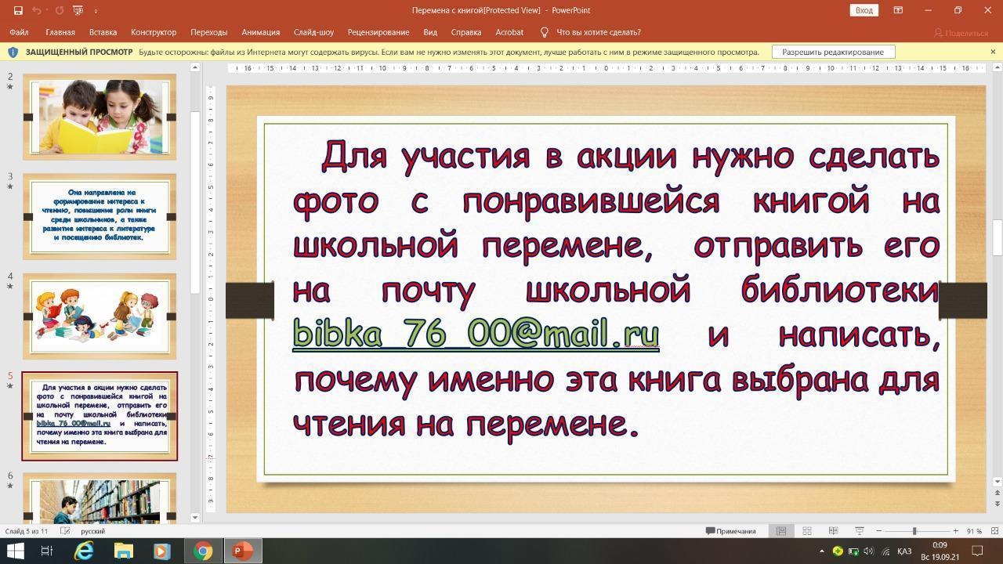The height and width of the screenshot is (564, 1003).
Task: Open the КАЗ input language selector
Action: 903,551
